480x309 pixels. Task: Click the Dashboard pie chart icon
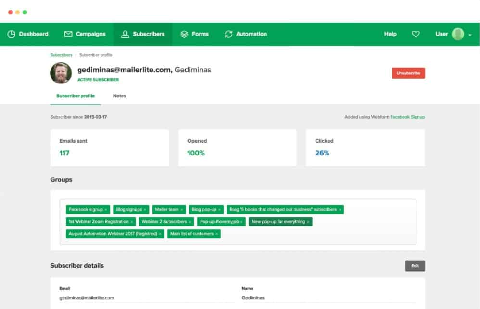click(x=12, y=34)
